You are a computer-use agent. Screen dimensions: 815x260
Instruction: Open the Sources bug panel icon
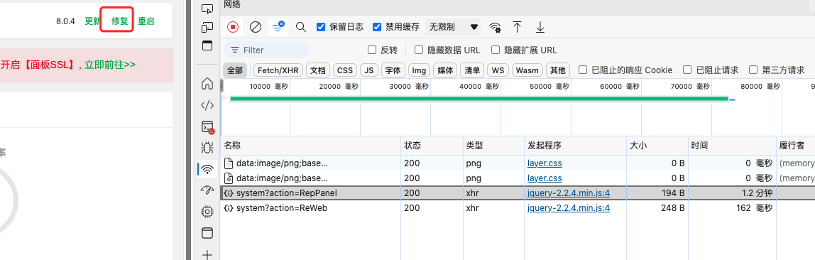click(207, 148)
